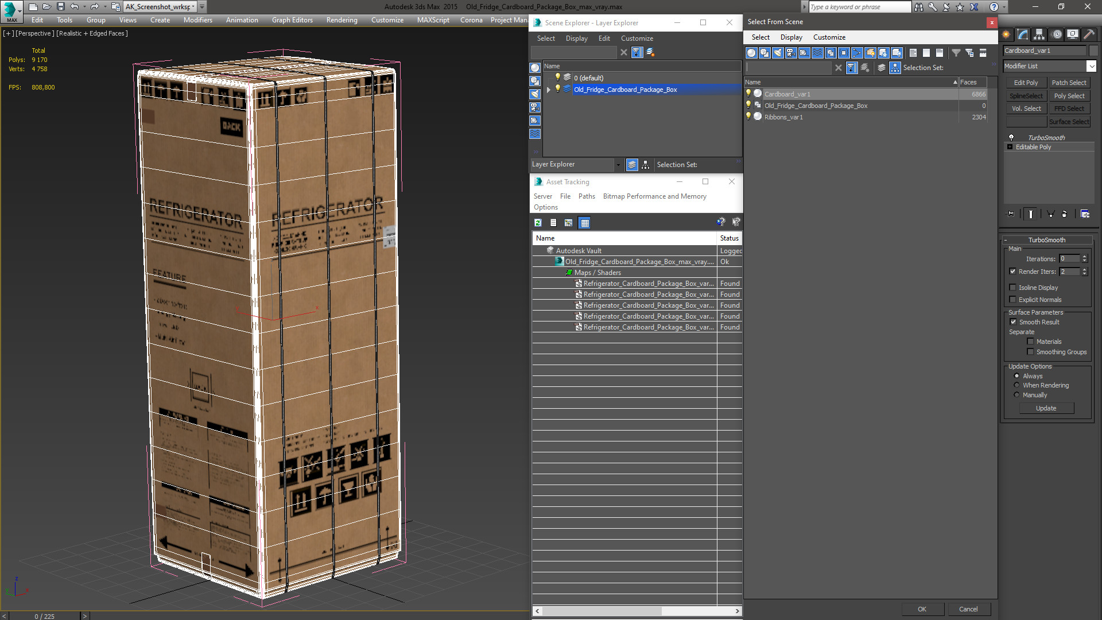The height and width of the screenshot is (620, 1102).
Task: Open Customize menu in Scene Explorer
Action: click(x=637, y=38)
